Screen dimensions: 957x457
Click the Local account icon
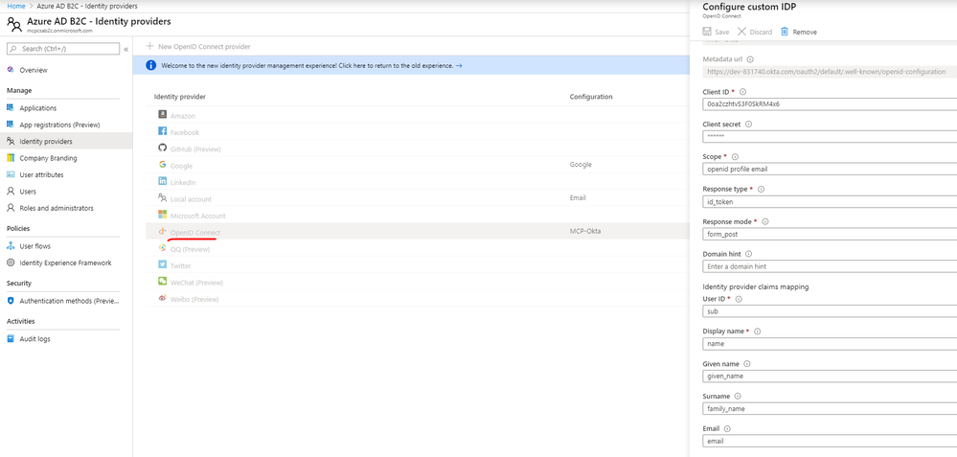pos(162,197)
